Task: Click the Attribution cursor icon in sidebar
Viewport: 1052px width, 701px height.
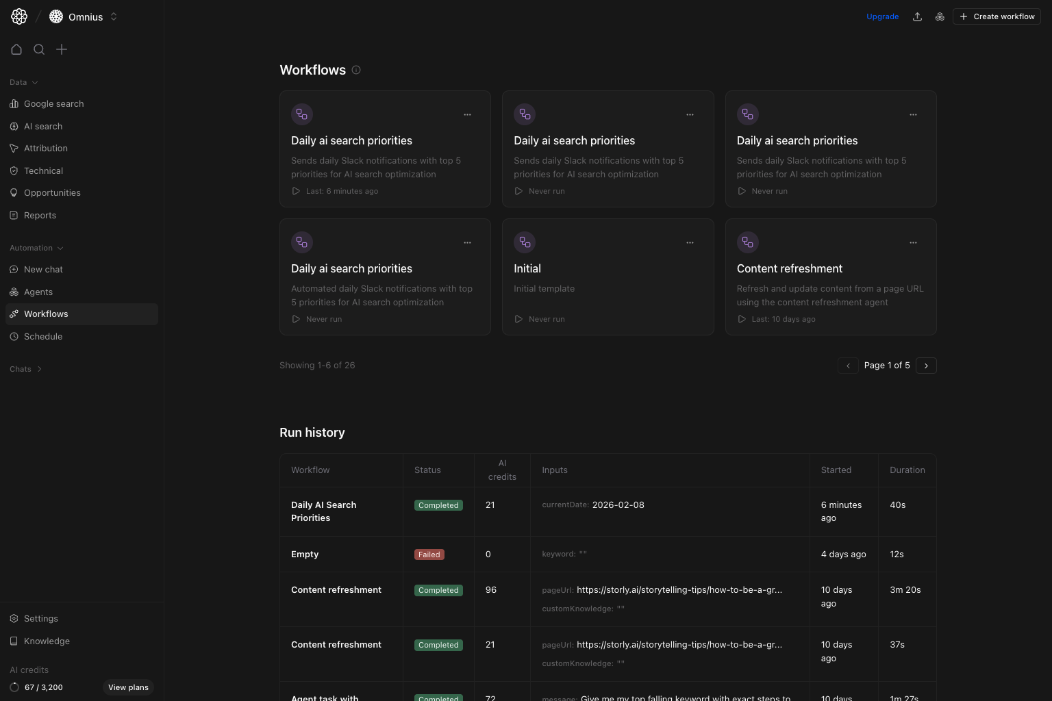Action: (14, 148)
